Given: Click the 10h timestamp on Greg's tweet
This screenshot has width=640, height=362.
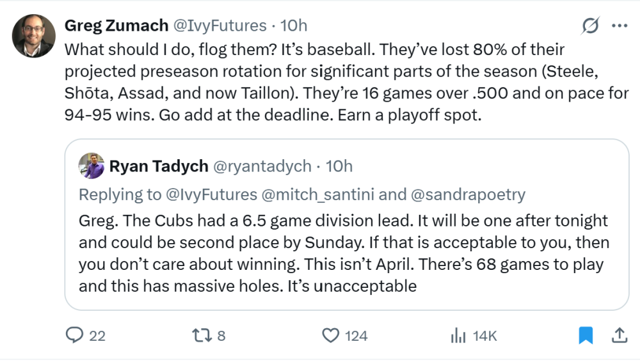Looking at the screenshot, I should pyautogui.click(x=294, y=26).
